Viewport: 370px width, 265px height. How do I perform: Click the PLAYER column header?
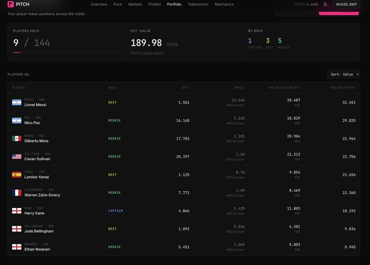pos(18,88)
